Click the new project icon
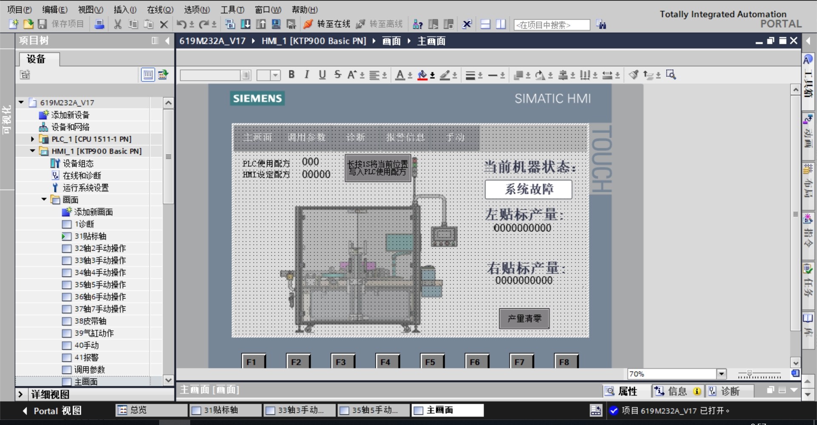The image size is (817, 425). click(14, 24)
